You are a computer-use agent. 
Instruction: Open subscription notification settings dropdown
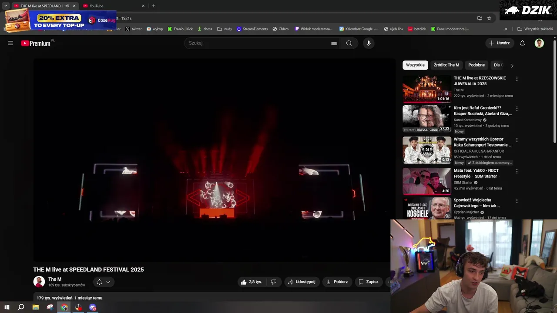[104, 282]
